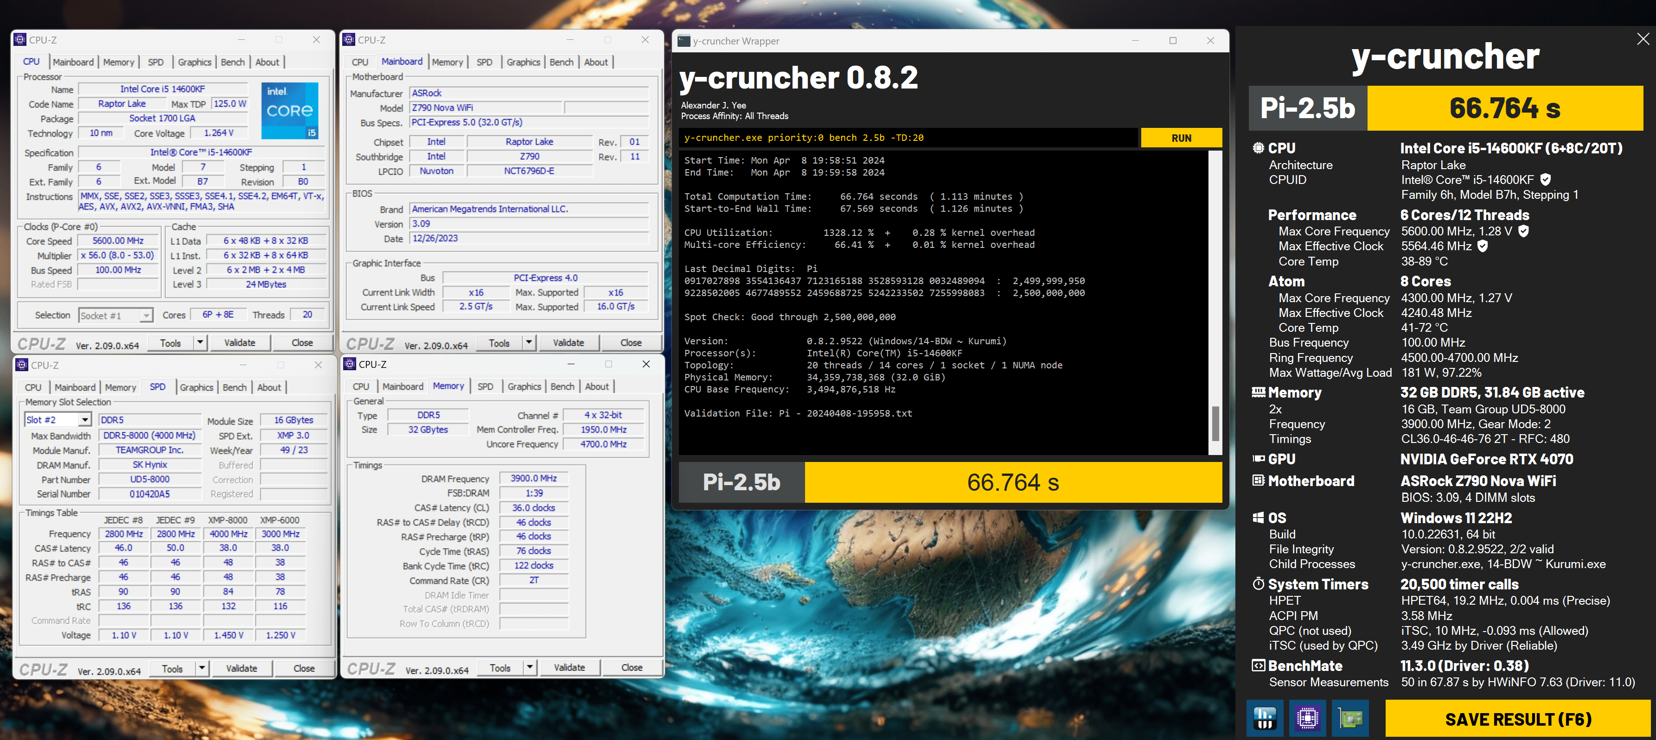The height and width of the screenshot is (740, 1656).
Task: Click the Windows logo icon beside the OS heading
Action: [x=1258, y=518]
